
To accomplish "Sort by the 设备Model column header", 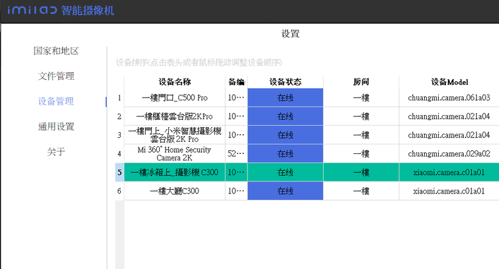I will [449, 82].
